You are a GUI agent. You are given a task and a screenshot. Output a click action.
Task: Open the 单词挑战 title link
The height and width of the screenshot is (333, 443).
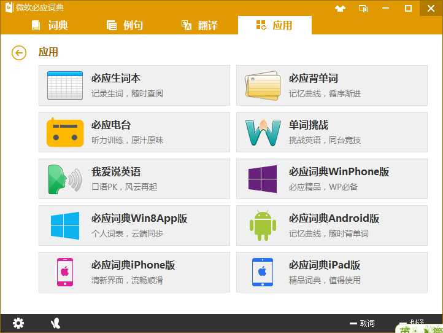(x=309, y=125)
